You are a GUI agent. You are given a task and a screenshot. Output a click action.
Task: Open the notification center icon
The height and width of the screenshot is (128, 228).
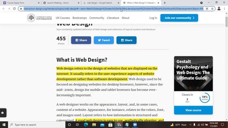pyautogui.click(x=222, y=125)
